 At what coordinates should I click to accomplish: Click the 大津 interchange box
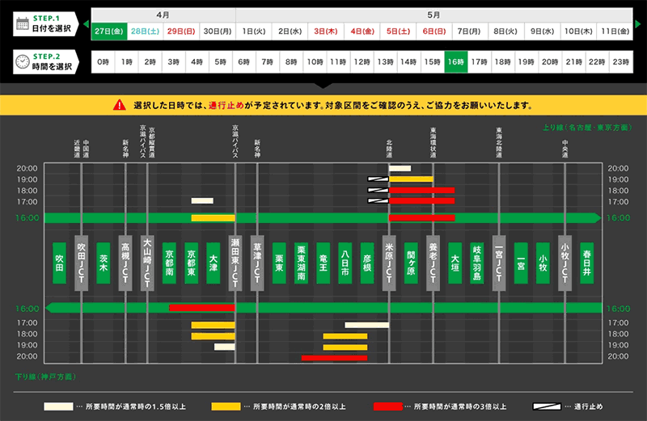[213, 263]
